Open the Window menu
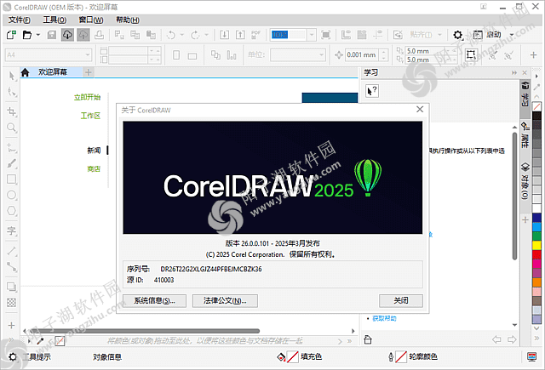This screenshot has height=370, width=545. click(x=91, y=20)
